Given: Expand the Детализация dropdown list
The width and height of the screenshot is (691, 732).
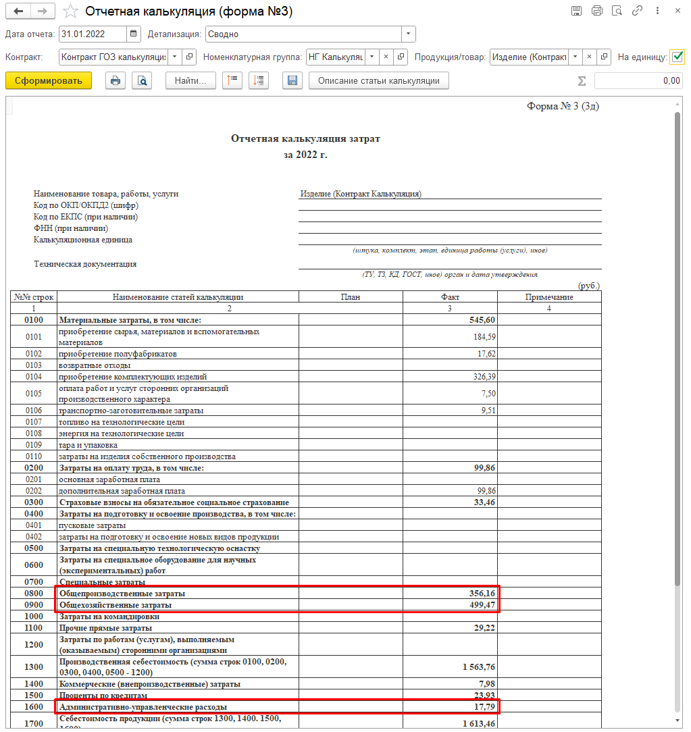Looking at the screenshot, I should (x=408, y=34).
